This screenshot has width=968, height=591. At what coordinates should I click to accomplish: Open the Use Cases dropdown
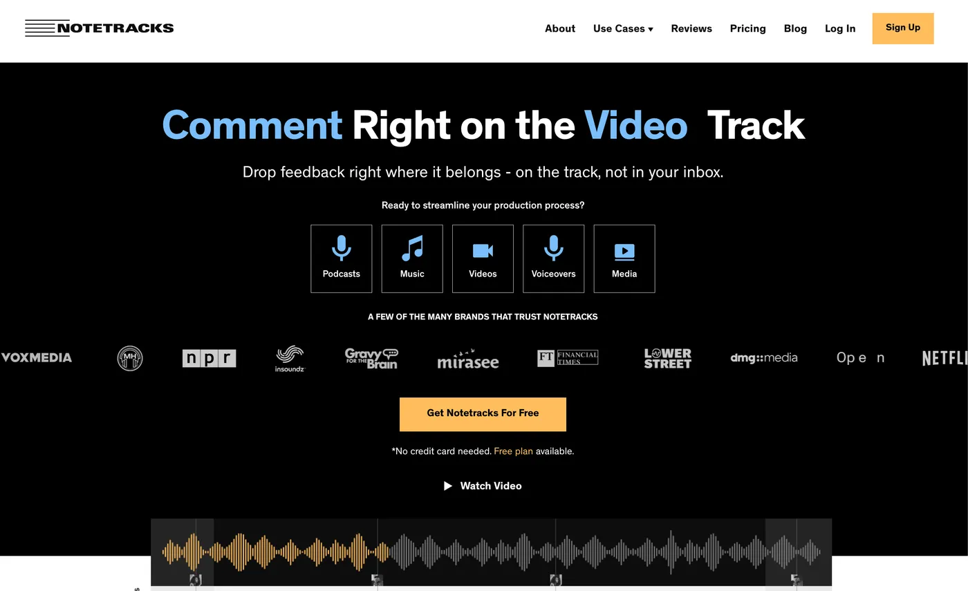click(x=622, y=28)
